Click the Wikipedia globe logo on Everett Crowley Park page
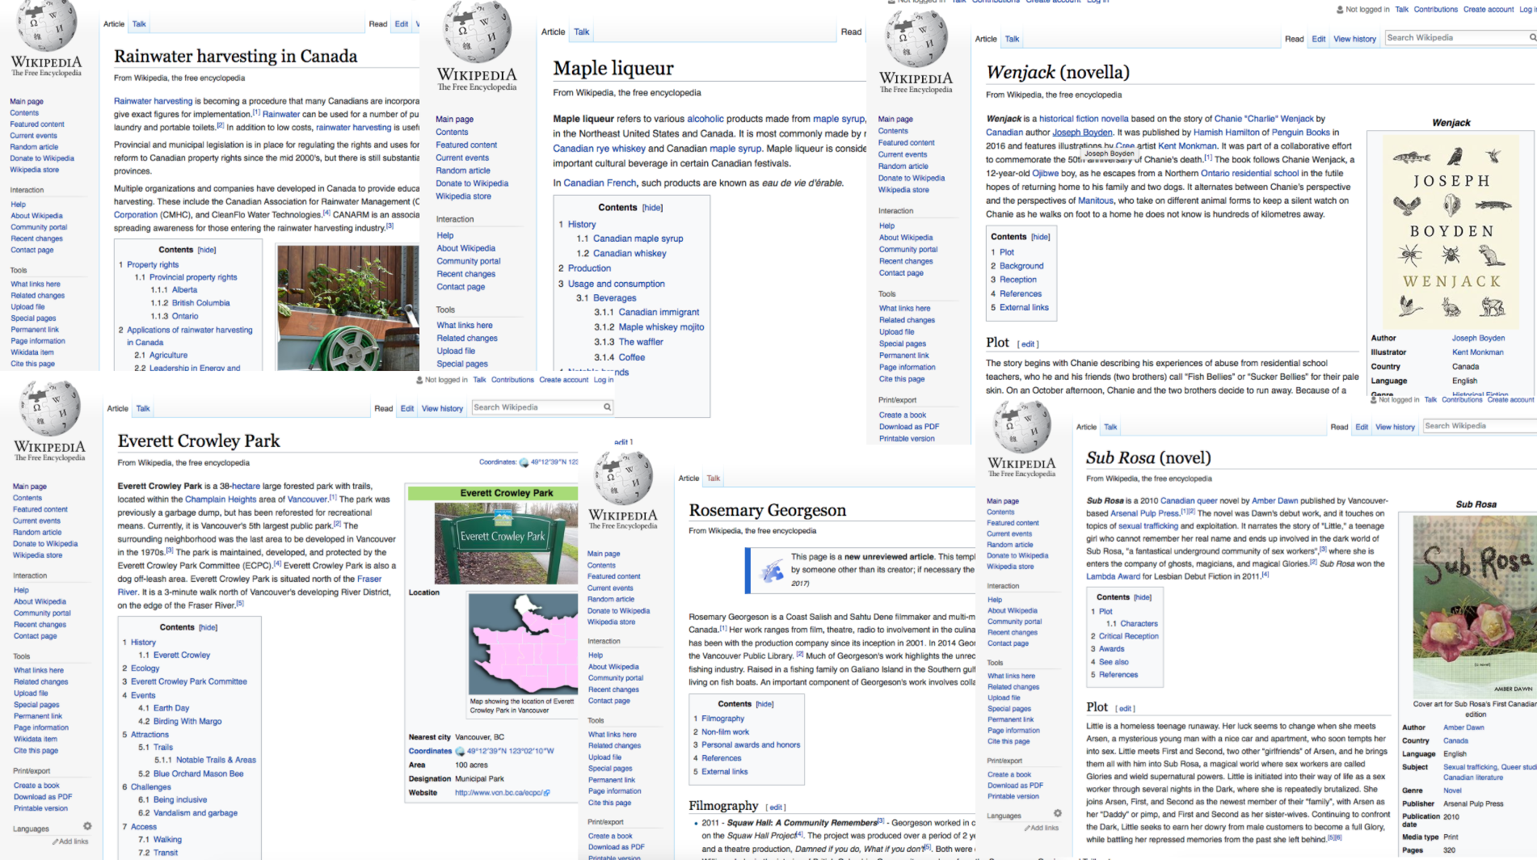Screen dimensions: 1537x860 click(x=50, y=408)
